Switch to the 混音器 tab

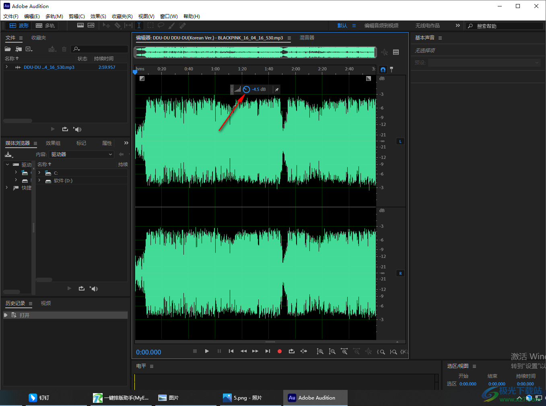point(307,37)
